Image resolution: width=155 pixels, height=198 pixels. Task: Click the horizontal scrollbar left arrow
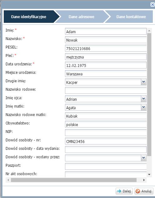click(8, 180)
